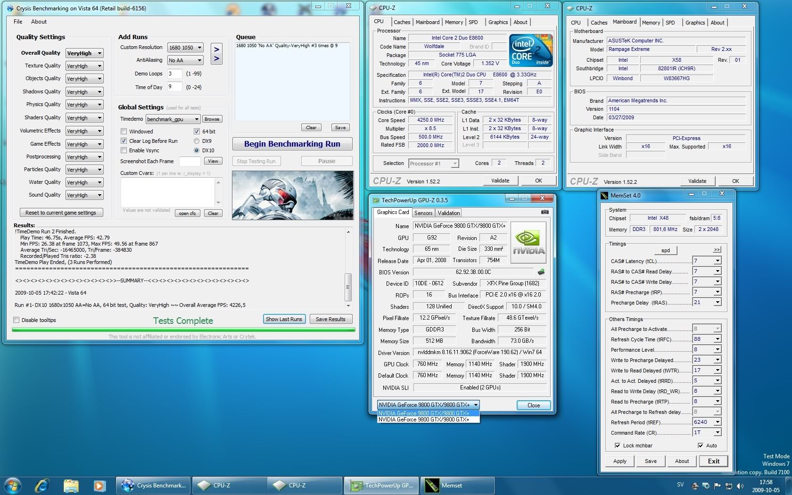Open the Validation tab in GPU-Z
Screen dimensions: 792x495
pos(449,213)
